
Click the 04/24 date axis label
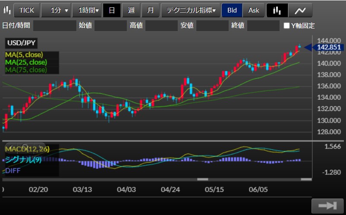(170, 190)
